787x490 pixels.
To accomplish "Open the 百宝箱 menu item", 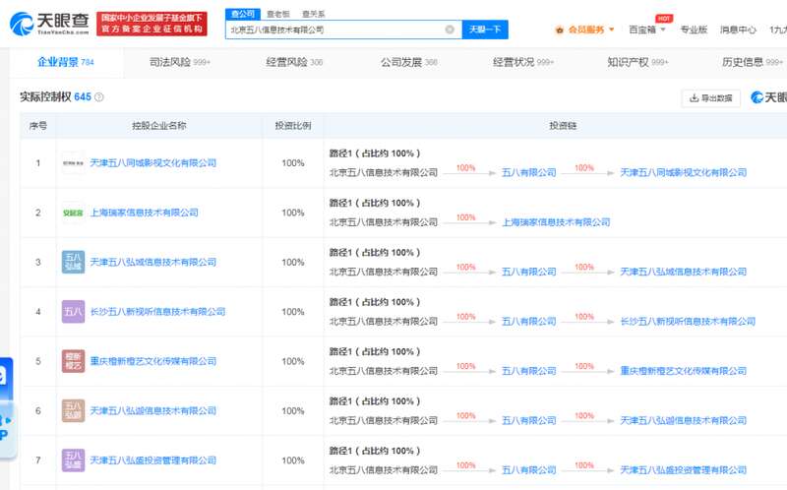I will 647,30.
